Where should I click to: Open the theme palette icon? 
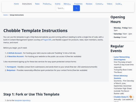pos(131,97)
